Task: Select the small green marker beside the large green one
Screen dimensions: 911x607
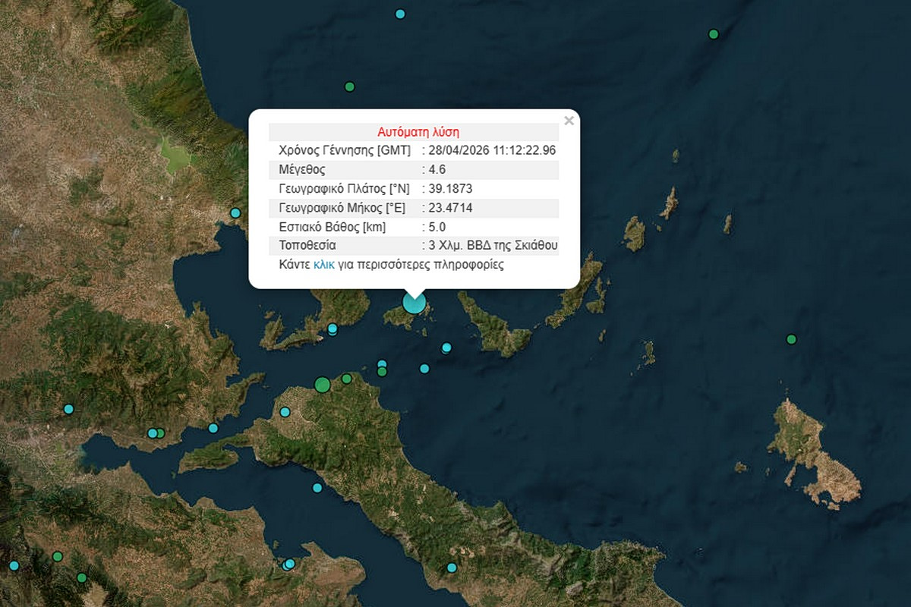Action: point(346,379)
